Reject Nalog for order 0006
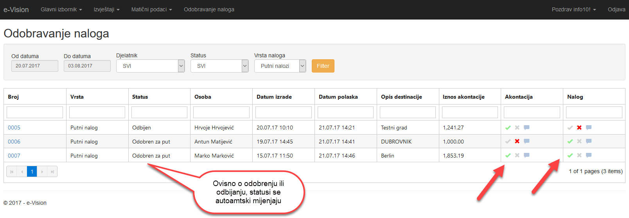 coord(579,141)
